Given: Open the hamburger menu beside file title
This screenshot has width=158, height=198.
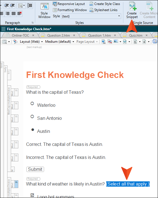Looking at the screenshot, I should tap(3, 29).
